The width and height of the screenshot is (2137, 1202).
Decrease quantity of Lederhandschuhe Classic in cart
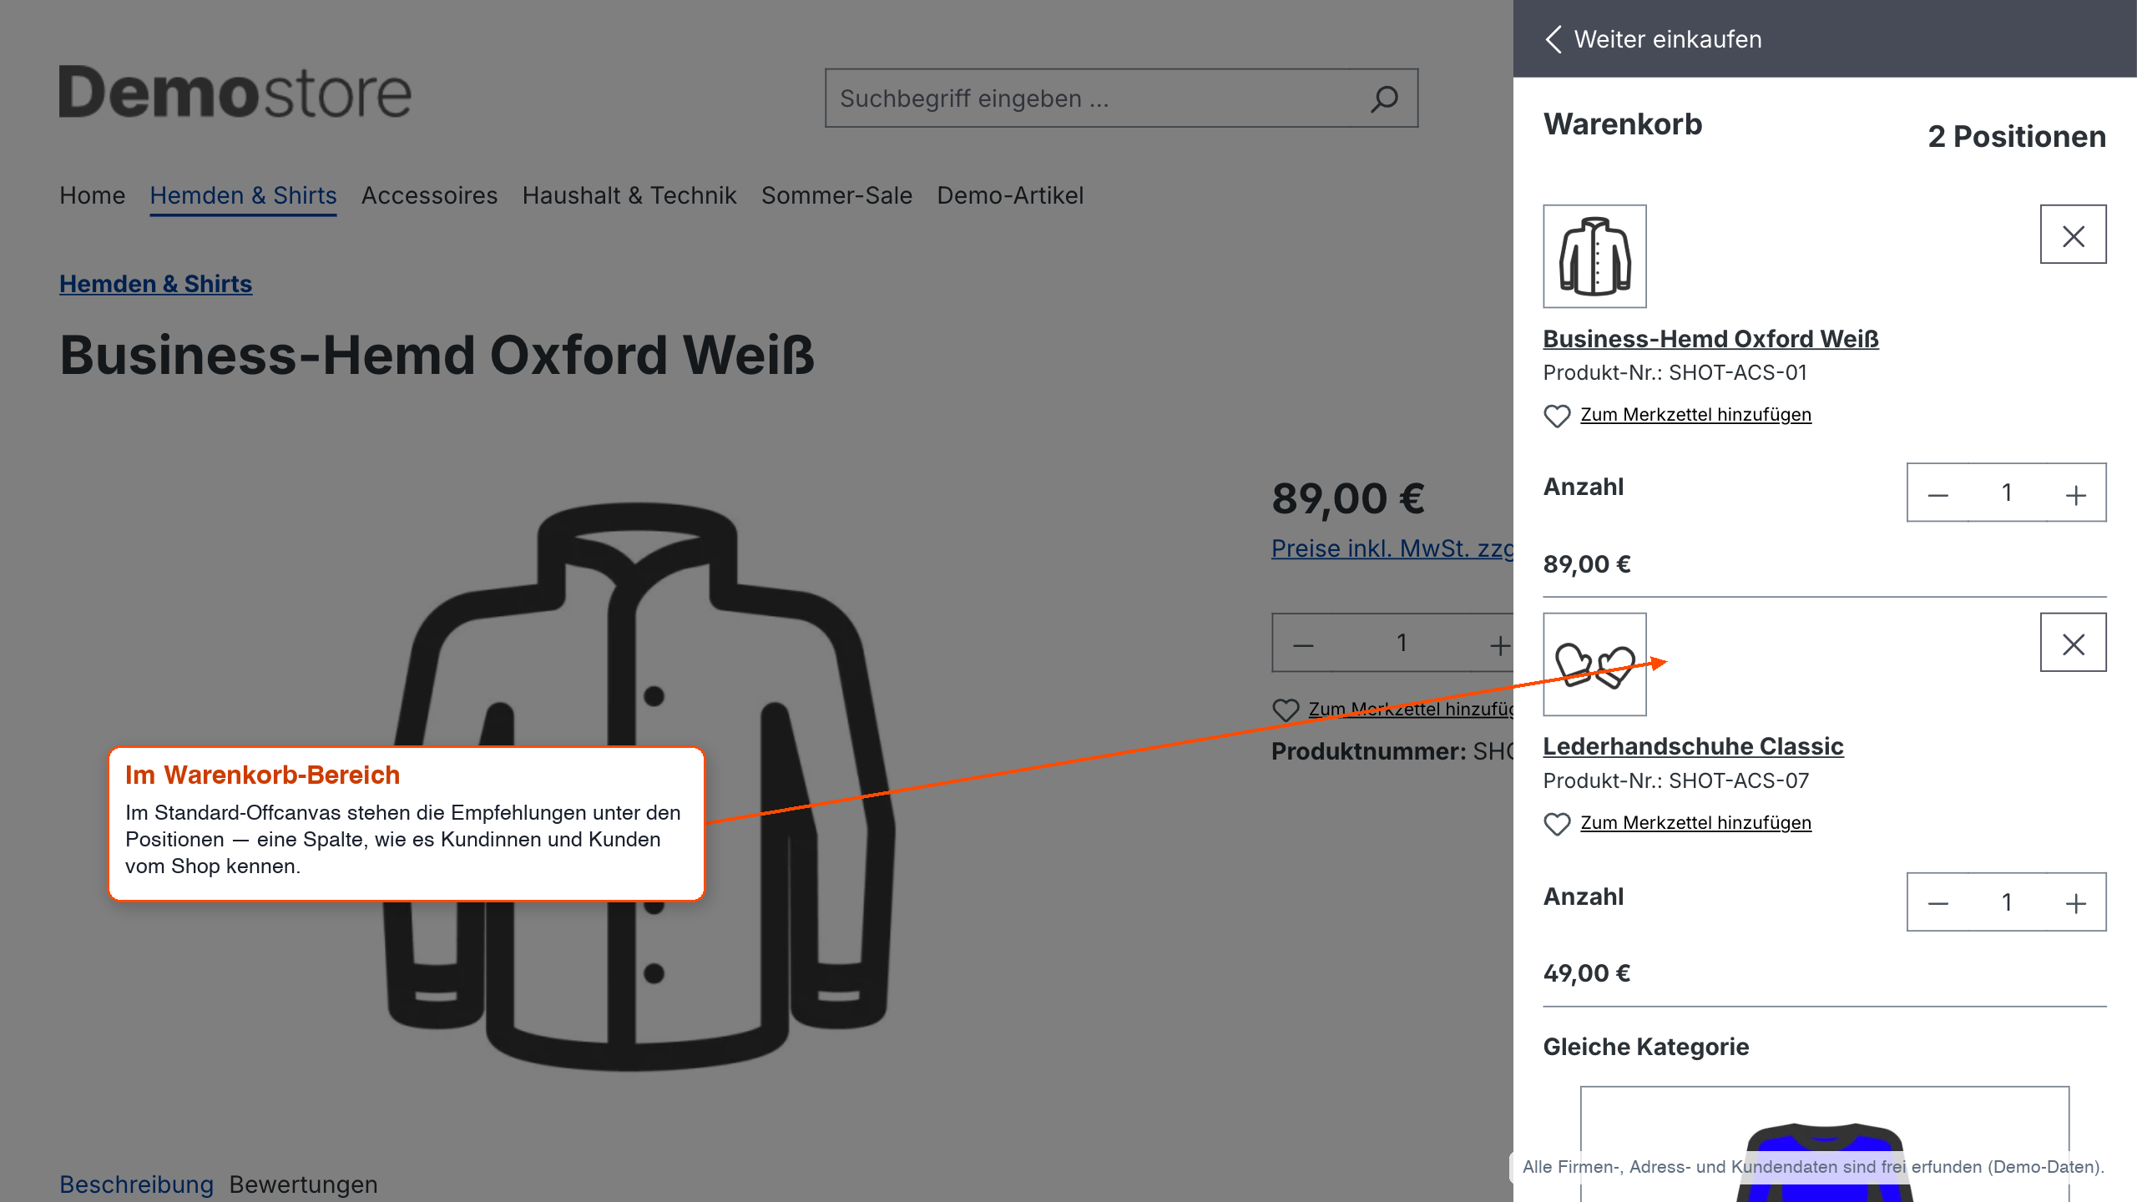tap(1938, 902)
